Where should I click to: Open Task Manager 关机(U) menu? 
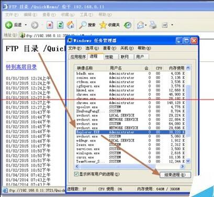127,48
